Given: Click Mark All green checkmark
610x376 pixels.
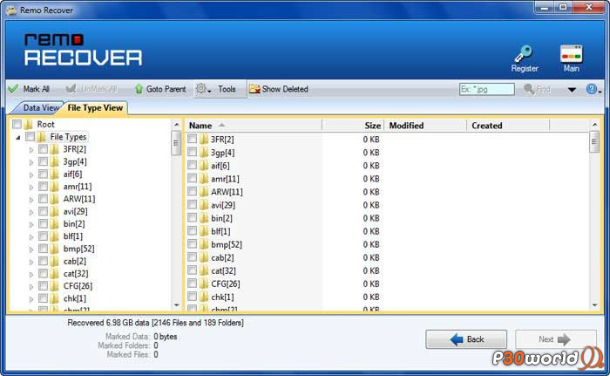Looking at the screenshot, I should [13, 89].
